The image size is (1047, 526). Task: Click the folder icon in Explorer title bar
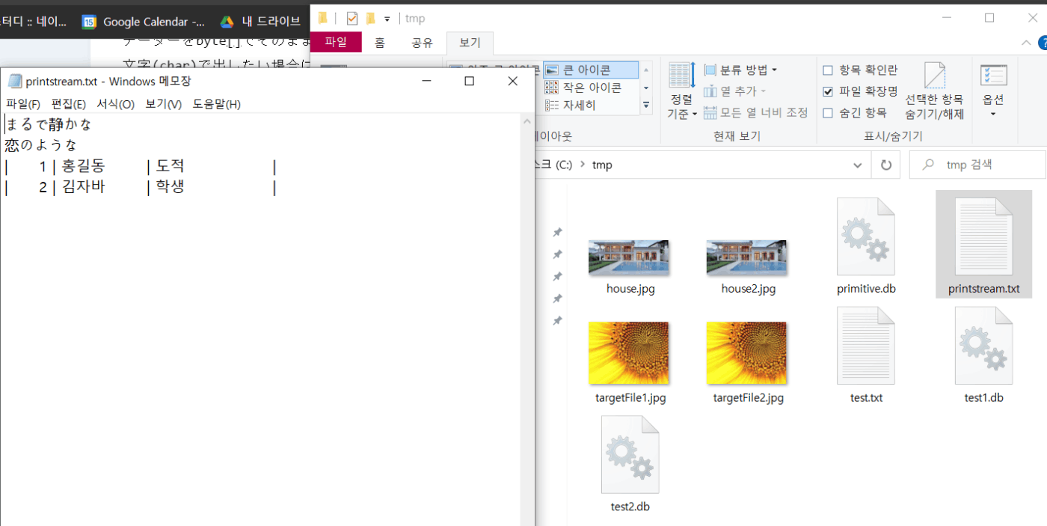point(323,18)
